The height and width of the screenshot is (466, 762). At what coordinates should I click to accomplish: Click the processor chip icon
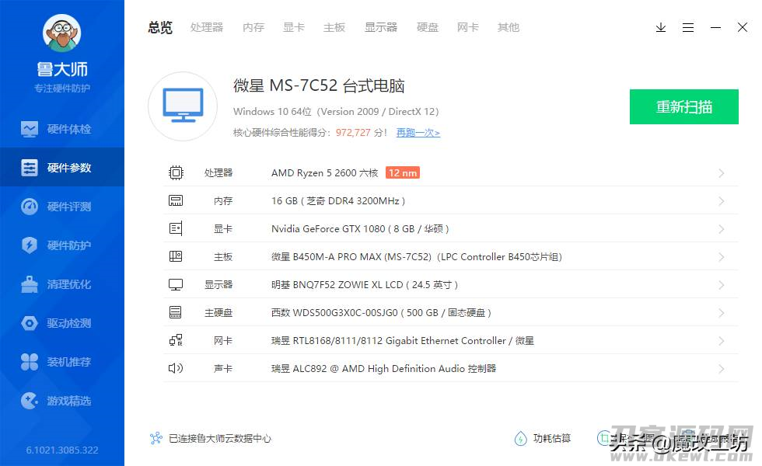click(x=176, y=172)
